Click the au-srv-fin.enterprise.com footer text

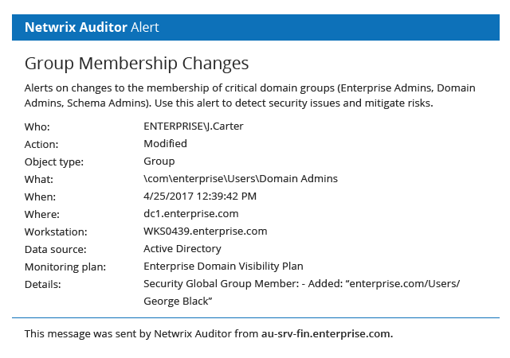coord(327,333)
